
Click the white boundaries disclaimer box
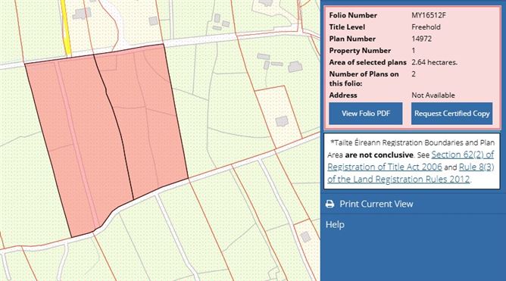412,161
